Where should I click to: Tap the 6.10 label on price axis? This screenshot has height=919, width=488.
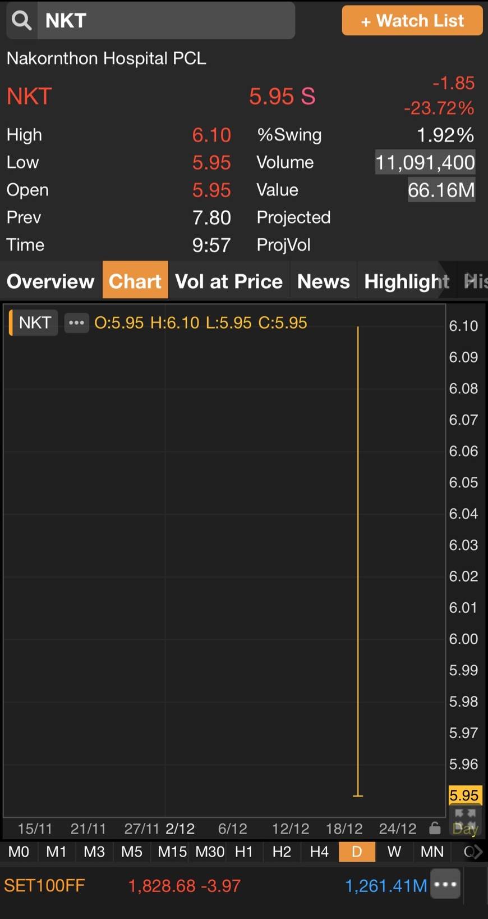pos(463,326)
